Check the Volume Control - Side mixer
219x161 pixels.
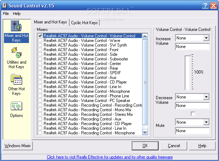click(x=40, y=54)
